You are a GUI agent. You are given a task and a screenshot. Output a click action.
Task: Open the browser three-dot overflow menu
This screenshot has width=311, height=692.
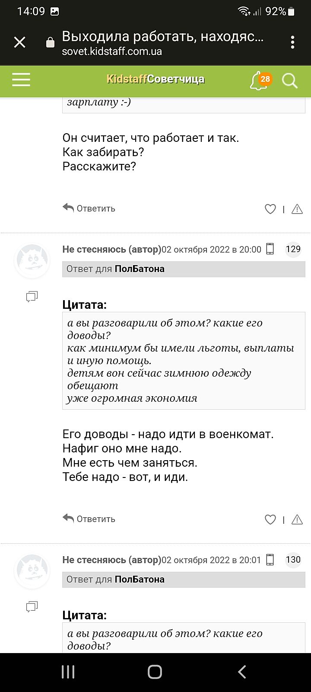[292, 42]
